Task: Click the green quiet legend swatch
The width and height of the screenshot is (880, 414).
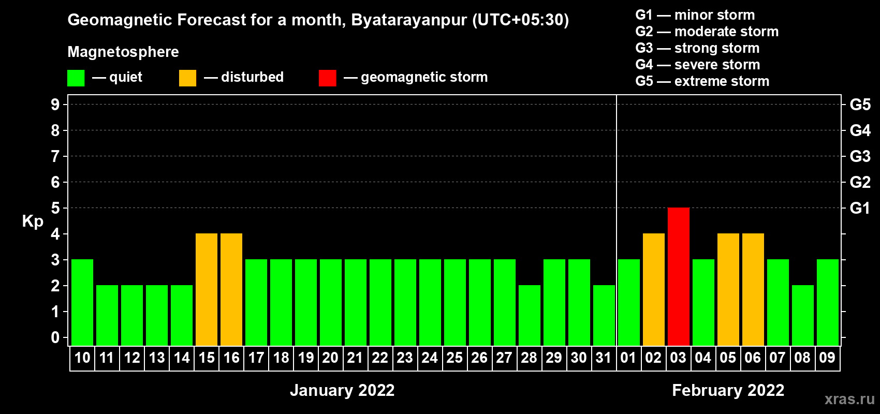Action: click(x=76, y=78)
